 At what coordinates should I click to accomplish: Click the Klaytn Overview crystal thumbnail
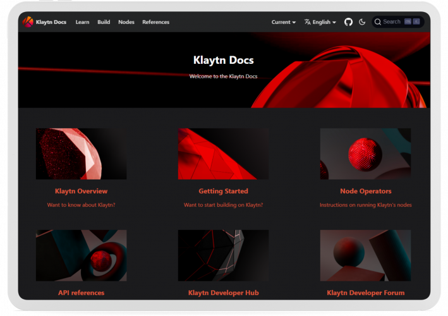pos(81,154)
